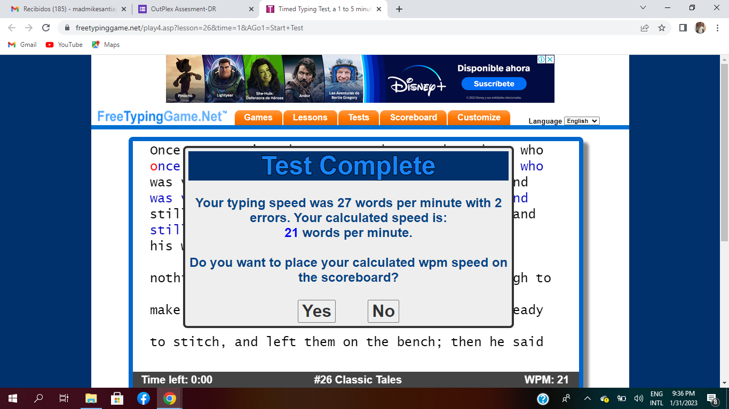The image size is (729, 409).
Task: Open File Explorer from taskbar
Action: pos(91,398)
